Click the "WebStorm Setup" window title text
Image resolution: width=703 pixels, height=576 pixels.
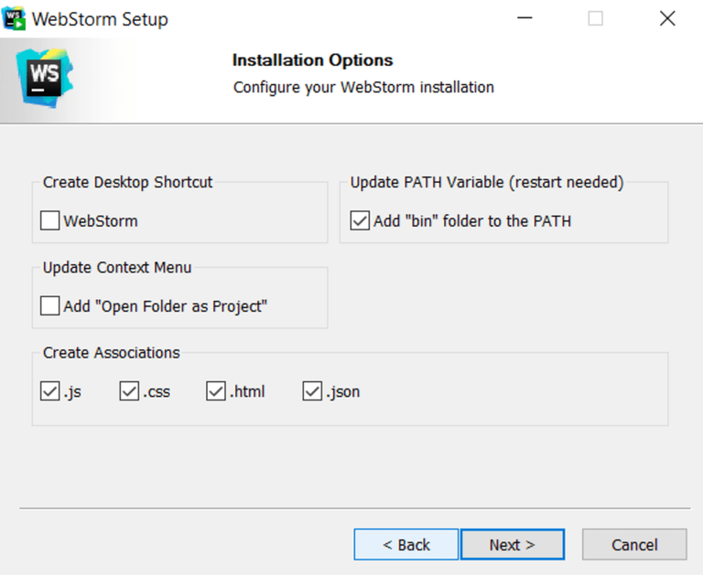[100, 18]
